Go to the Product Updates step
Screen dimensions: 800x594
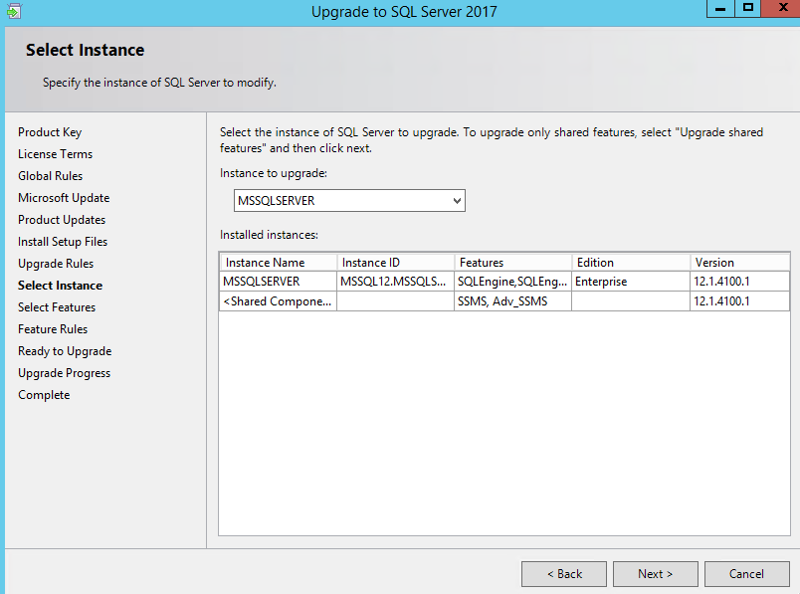[x=62, y=220]
